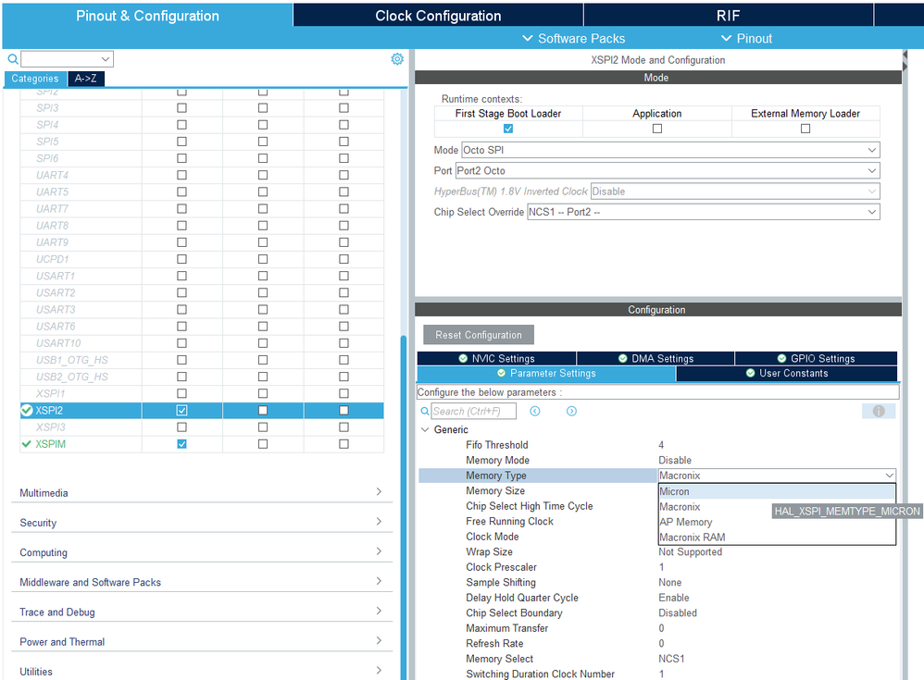Choose Macronix RAM from the list
This screenshot has width=924, height=680.
pos(777,538)
